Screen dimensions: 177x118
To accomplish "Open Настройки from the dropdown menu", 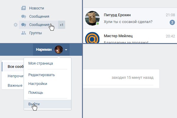I will pyautogui.click(x=38, y=84).
